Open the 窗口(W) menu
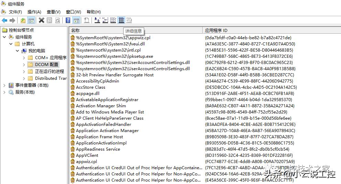Image resolution: width=341 pixels, height=184 pixels. click(x=74, y=12)
